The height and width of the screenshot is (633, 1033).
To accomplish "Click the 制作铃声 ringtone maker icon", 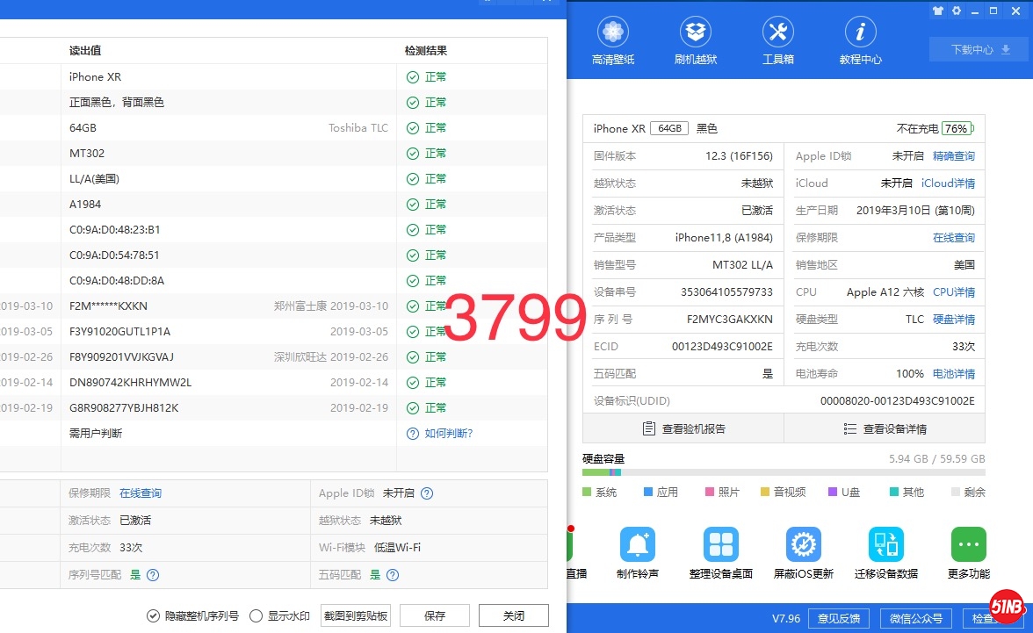I will click(637, 545).
